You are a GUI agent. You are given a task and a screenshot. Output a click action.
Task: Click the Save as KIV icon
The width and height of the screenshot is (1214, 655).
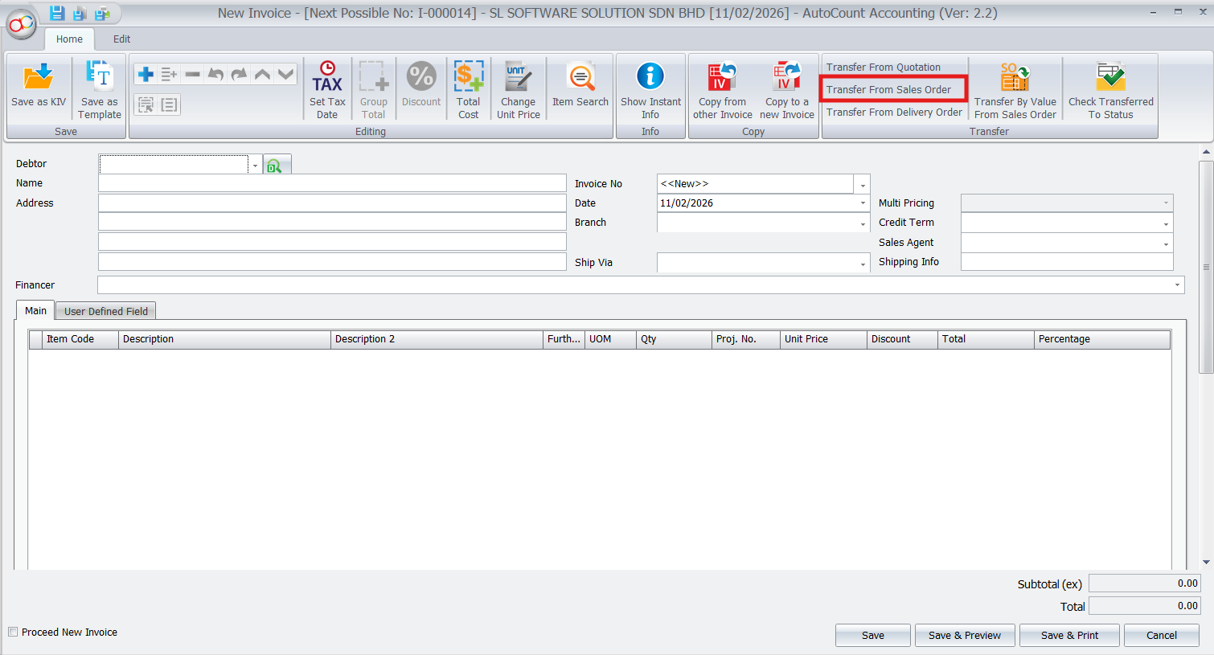(x=39, y=77)
